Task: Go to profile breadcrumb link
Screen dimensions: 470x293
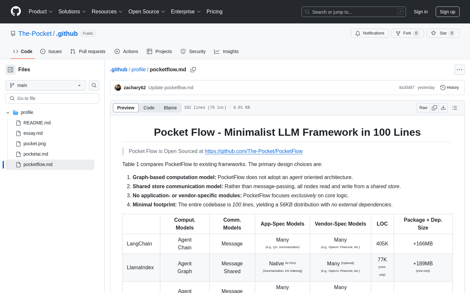Action: point(138,70)
